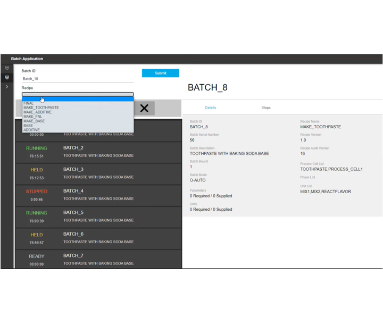Select the BATCH_6 row

pos(98,239)
